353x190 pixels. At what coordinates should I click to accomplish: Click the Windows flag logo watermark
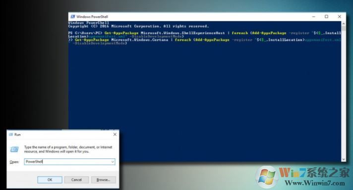click(x=267, y=176)
